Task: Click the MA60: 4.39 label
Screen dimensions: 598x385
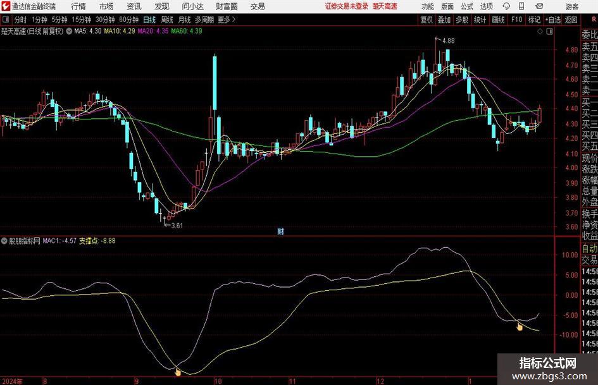Action: (x=187, y=31)
